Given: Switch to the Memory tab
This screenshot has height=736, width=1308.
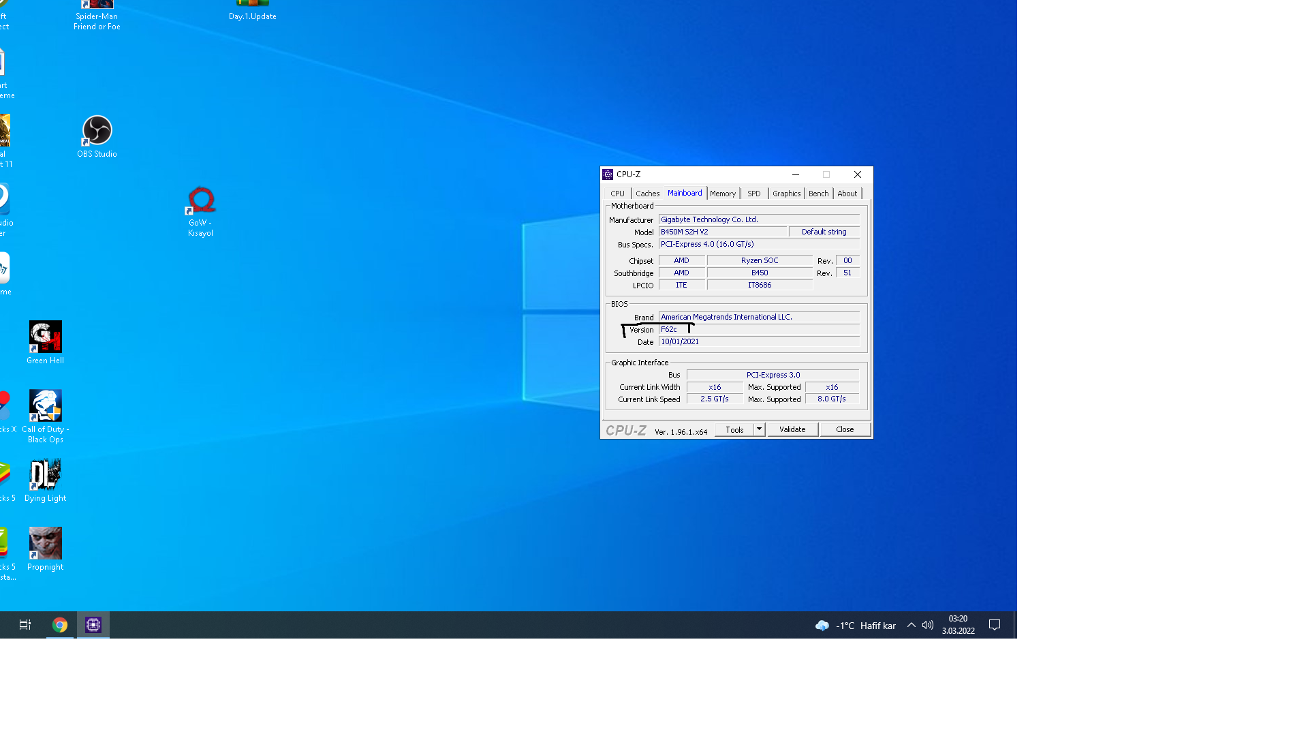Looking at the screenshot, I should click(723, 193).
